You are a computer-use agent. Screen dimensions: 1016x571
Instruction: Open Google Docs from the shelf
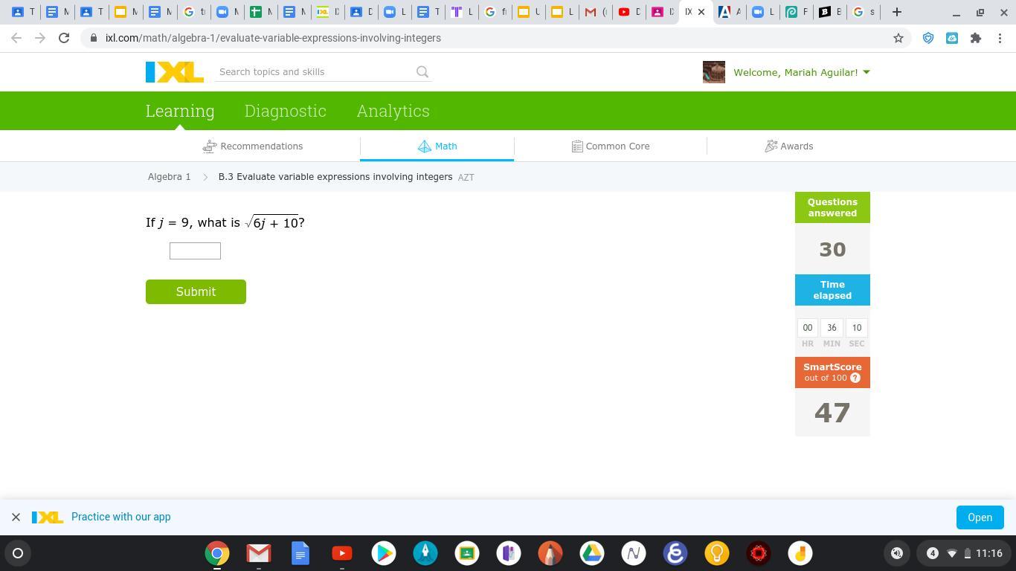click(x=300, y=553)
